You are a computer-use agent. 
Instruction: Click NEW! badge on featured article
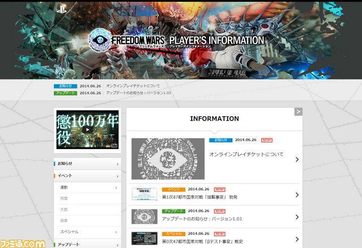266,140
